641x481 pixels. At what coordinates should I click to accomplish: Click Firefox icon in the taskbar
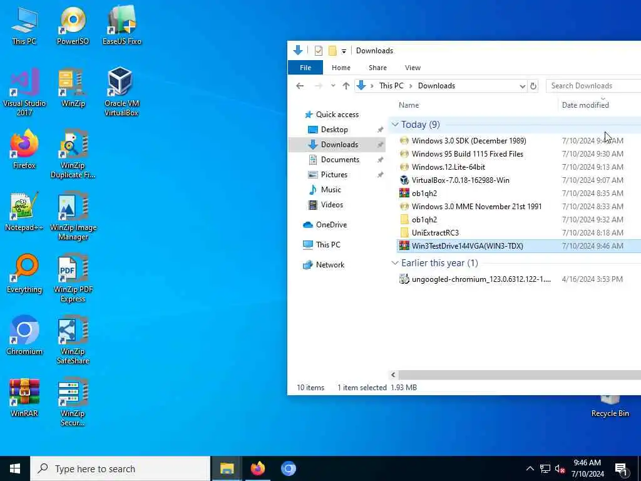(x=257, y=468)
